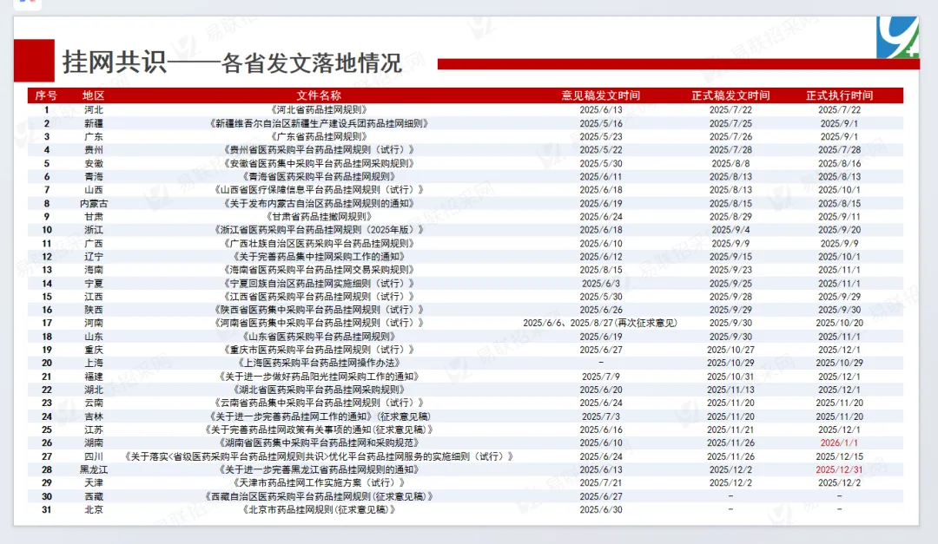Click 《关于发布内蒙古自治区药品挂网规则的通知》

[x=319, y=203]
